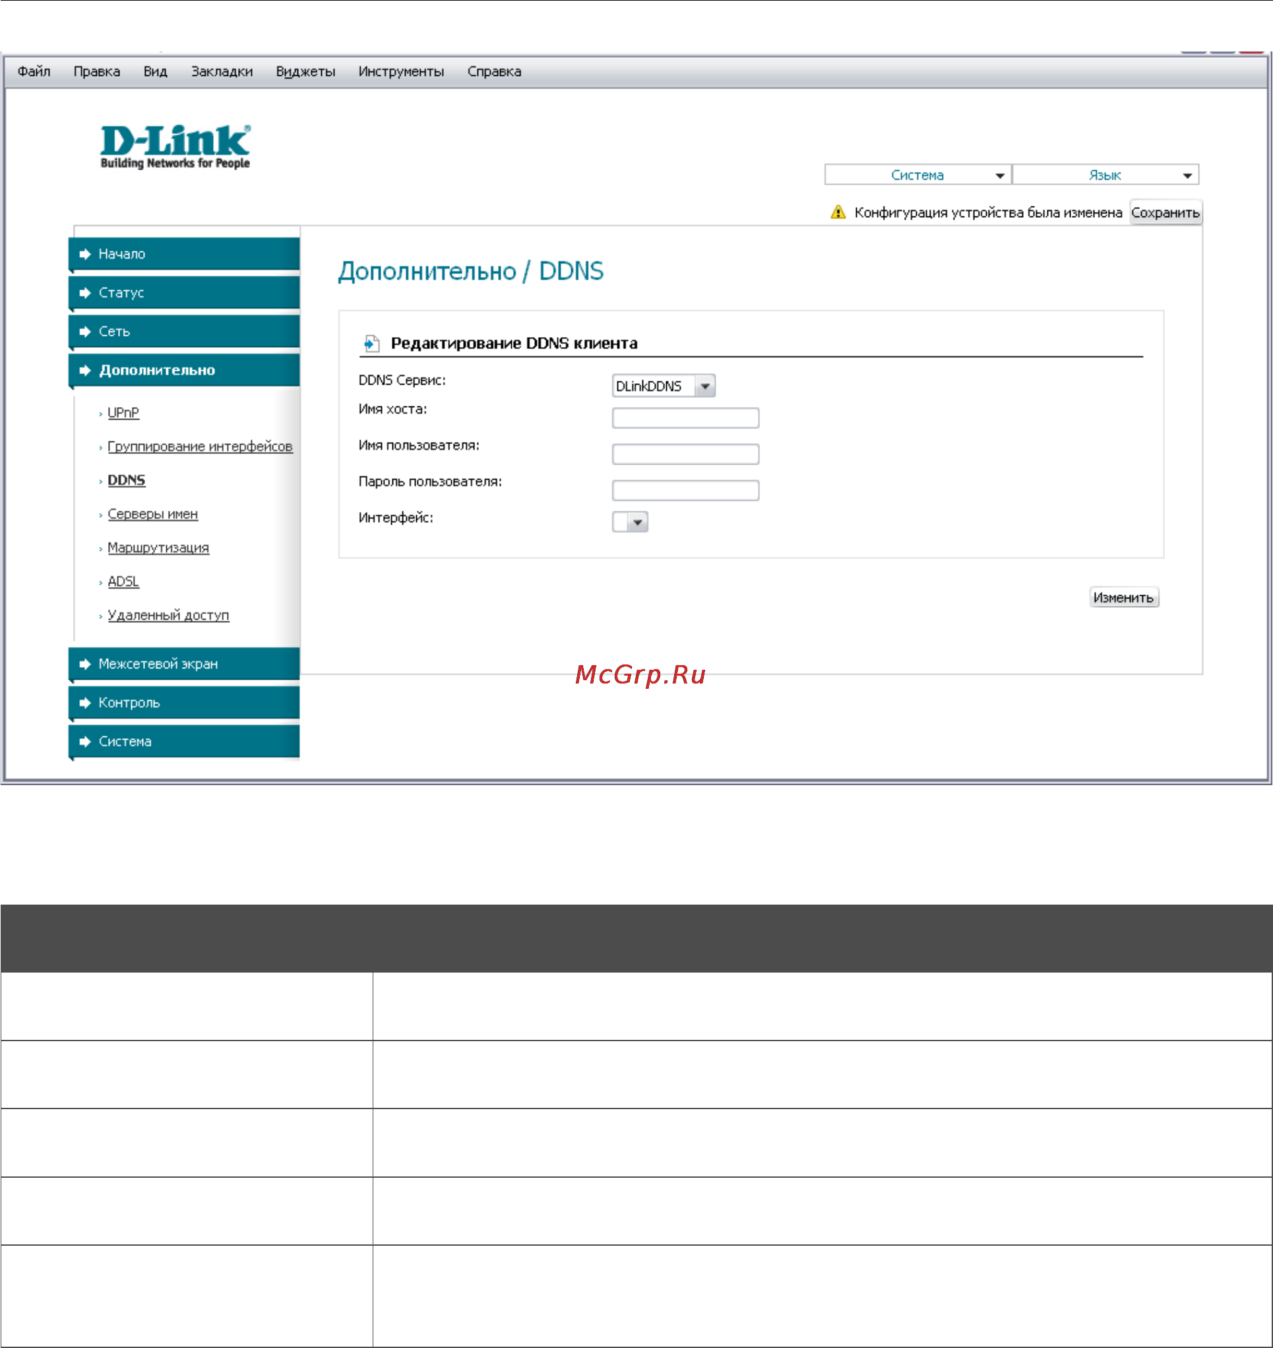Open the Серверы имен link
Image resolution: width=1273 pixels, height=1348 pixels.
point(152,514)
